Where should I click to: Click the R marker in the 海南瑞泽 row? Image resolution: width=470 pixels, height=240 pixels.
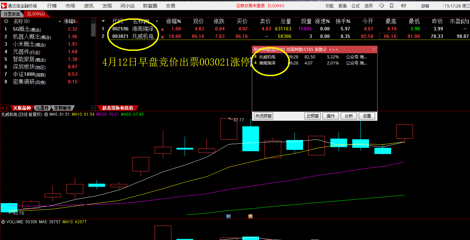coord(162,29)
